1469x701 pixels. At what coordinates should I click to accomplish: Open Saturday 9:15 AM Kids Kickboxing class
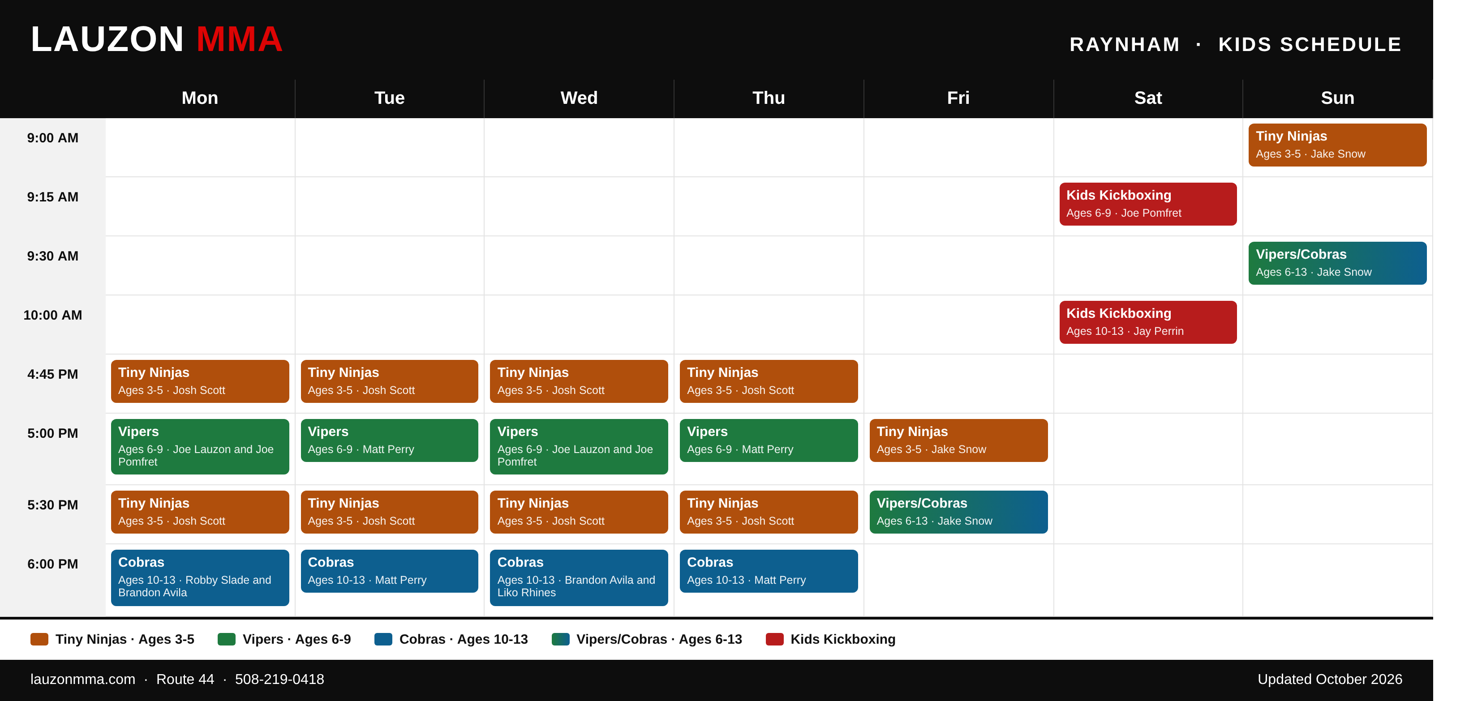[x=1148, y=204]
